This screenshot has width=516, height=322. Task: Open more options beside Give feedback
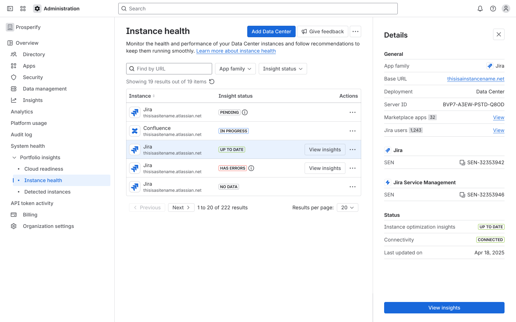[355, 31]
